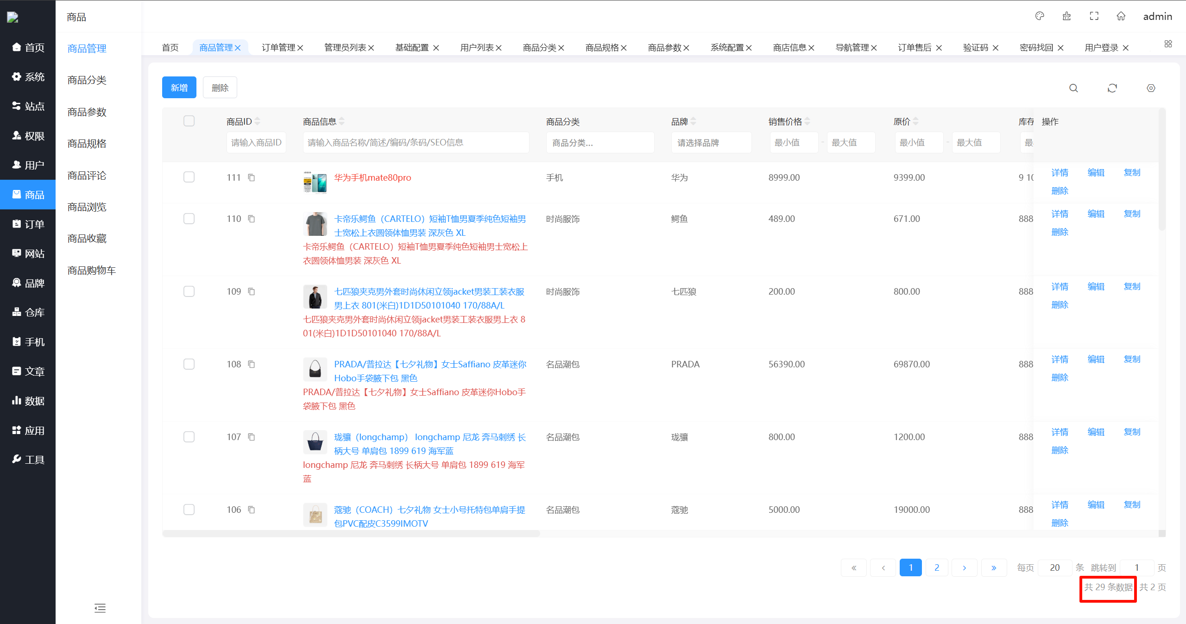Check the row for product 106
1186x624 pixels.
[x=189, y=509]
